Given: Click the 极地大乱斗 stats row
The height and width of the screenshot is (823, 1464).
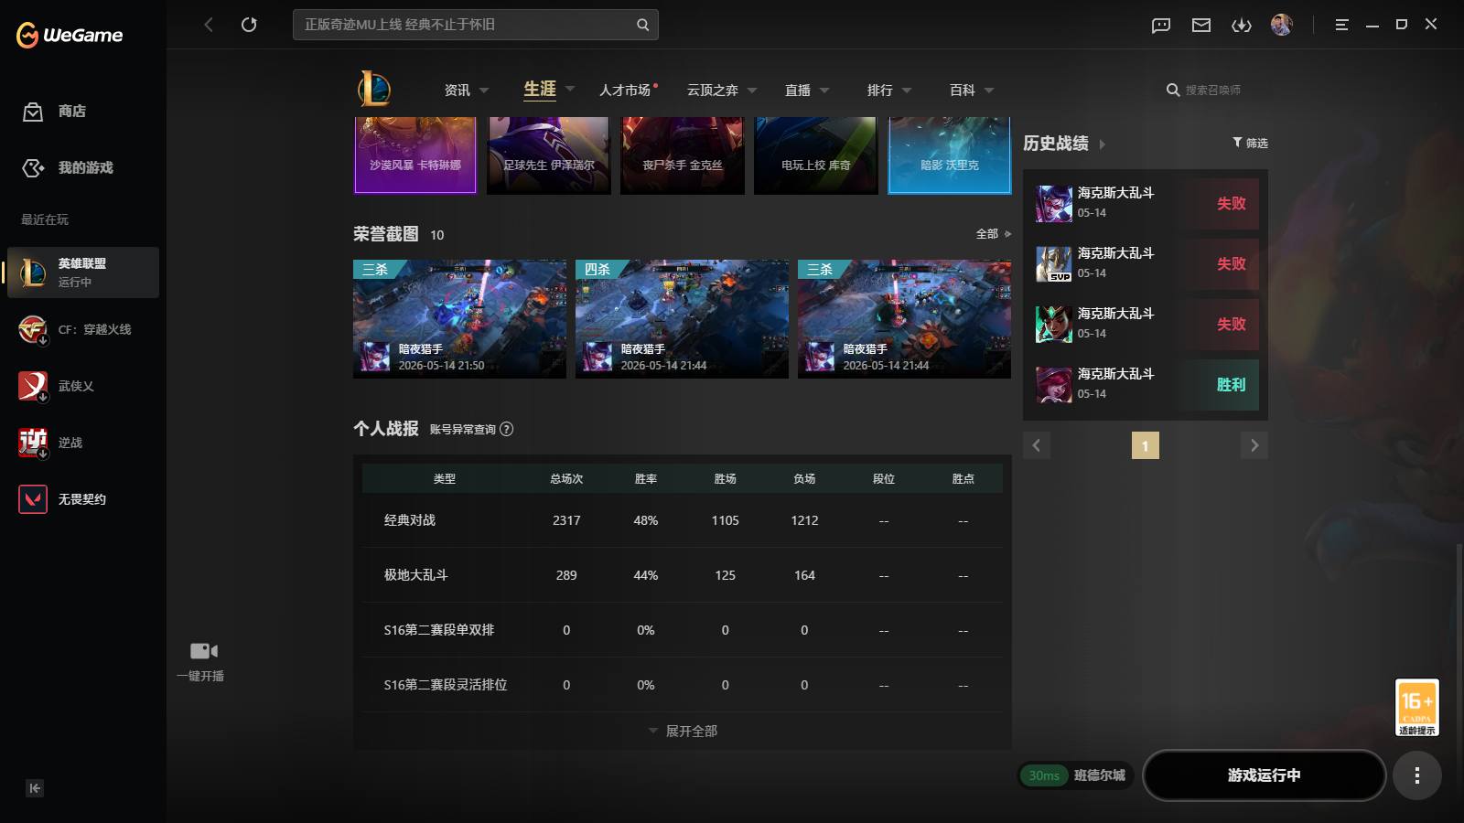Looking at the screenshot, I should [x=683, y=575].
